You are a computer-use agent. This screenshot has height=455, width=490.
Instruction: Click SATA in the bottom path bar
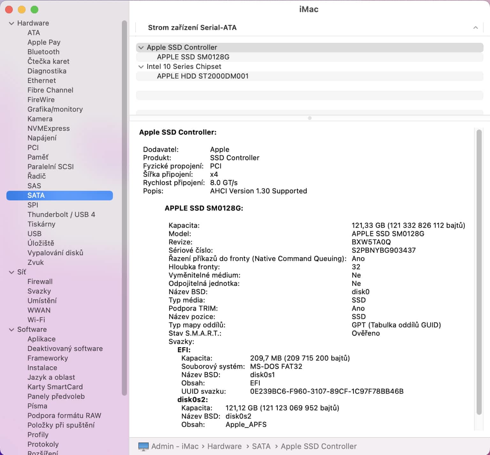tap(261, 446)
